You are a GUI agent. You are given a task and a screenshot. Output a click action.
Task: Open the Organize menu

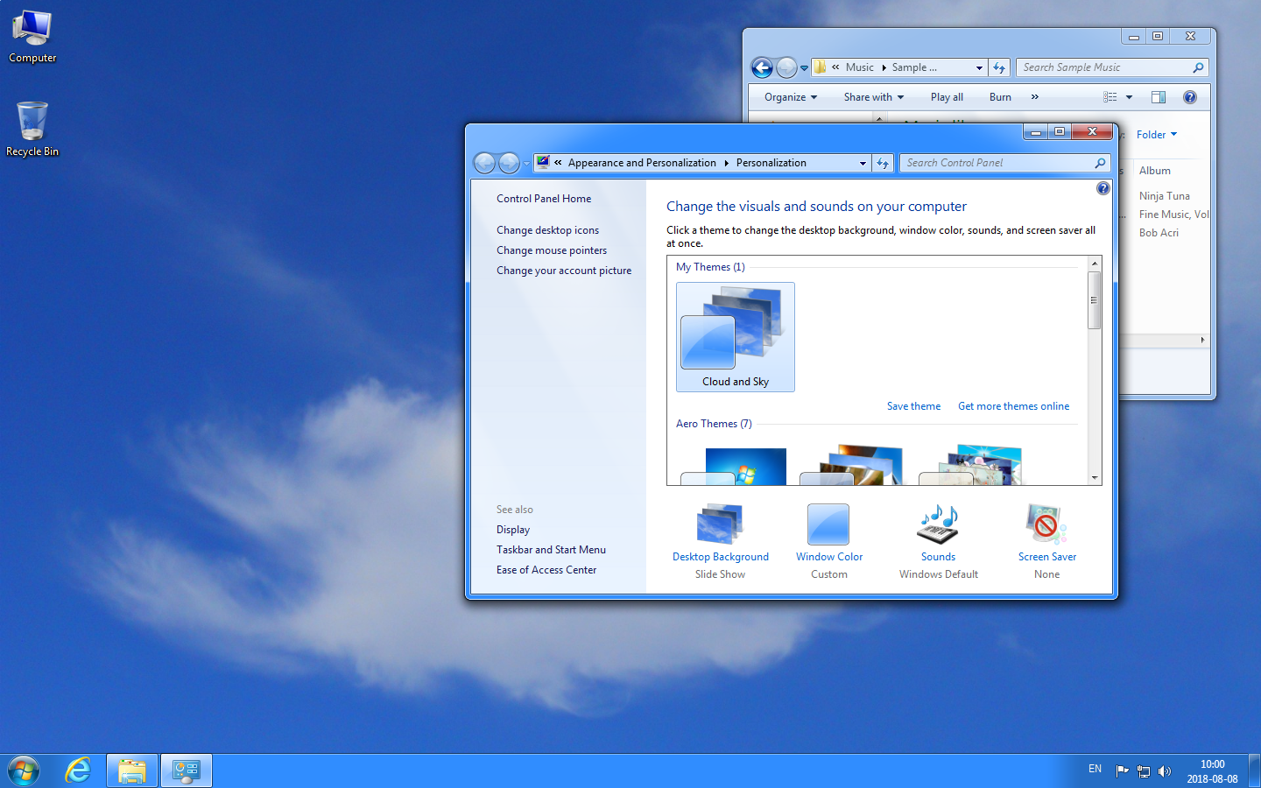point(789,96)
